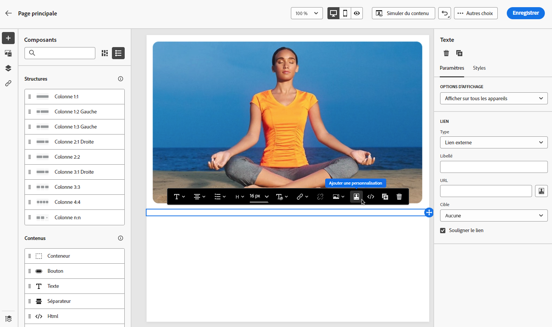Select the Colonne n:n structure

[x=75, y=217]
